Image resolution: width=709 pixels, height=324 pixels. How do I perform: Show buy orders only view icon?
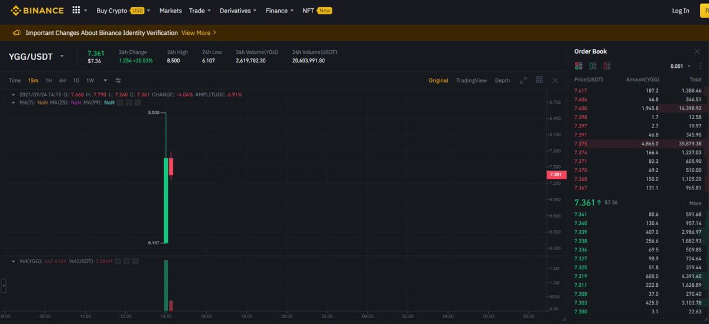(x=593, y=66)
